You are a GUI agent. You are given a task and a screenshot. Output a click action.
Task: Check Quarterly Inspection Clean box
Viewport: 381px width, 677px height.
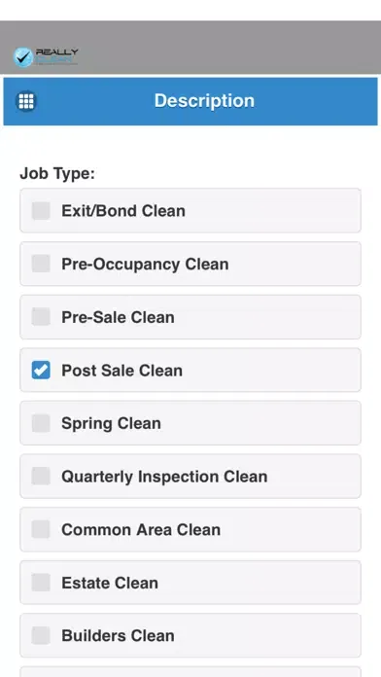coord(41,477)
